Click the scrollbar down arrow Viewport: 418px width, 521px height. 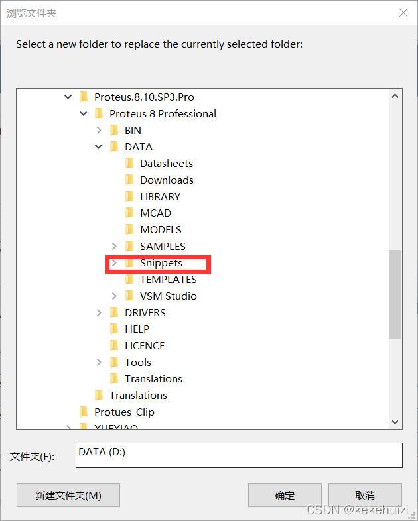(x=395, y=422)
